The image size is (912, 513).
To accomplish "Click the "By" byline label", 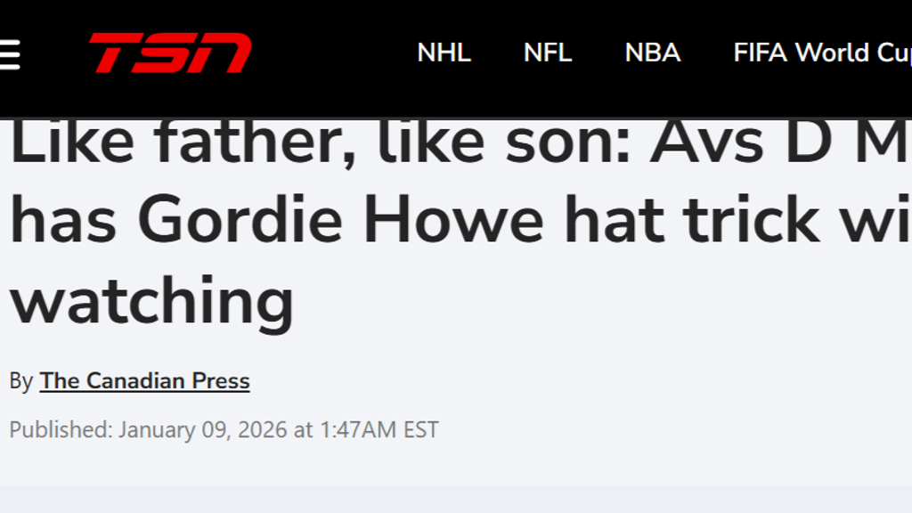I will click(21, 381).
